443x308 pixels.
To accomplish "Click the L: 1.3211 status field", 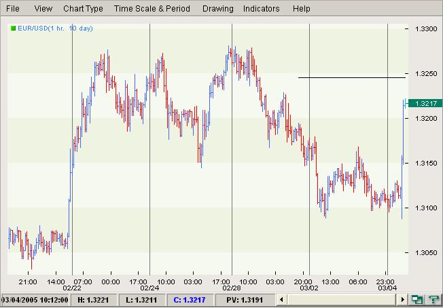I will pos(141,300).
